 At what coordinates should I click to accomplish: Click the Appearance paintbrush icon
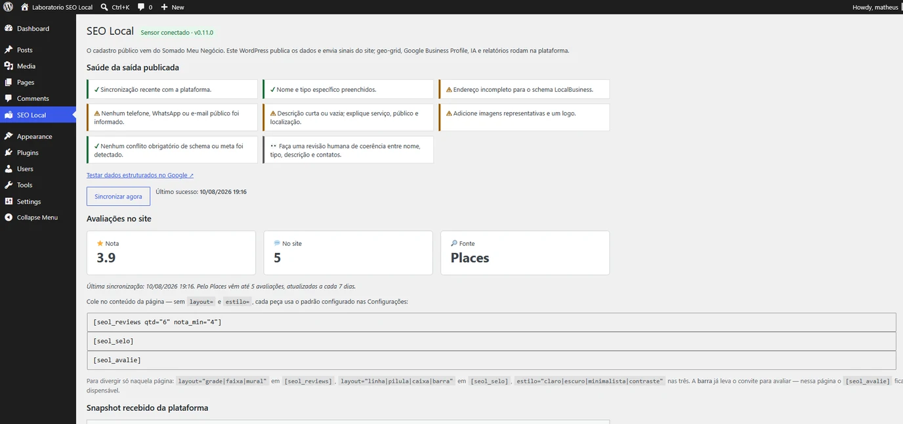[x=9, y=136]
